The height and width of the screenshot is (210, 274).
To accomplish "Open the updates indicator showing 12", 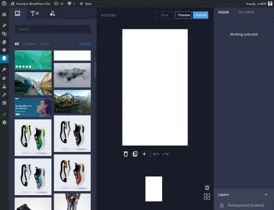I will coord(59,3).
